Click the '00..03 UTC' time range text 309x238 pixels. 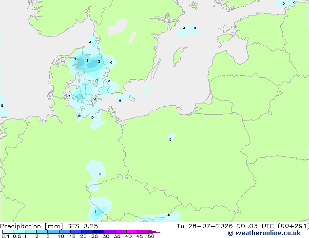point(255,226)
